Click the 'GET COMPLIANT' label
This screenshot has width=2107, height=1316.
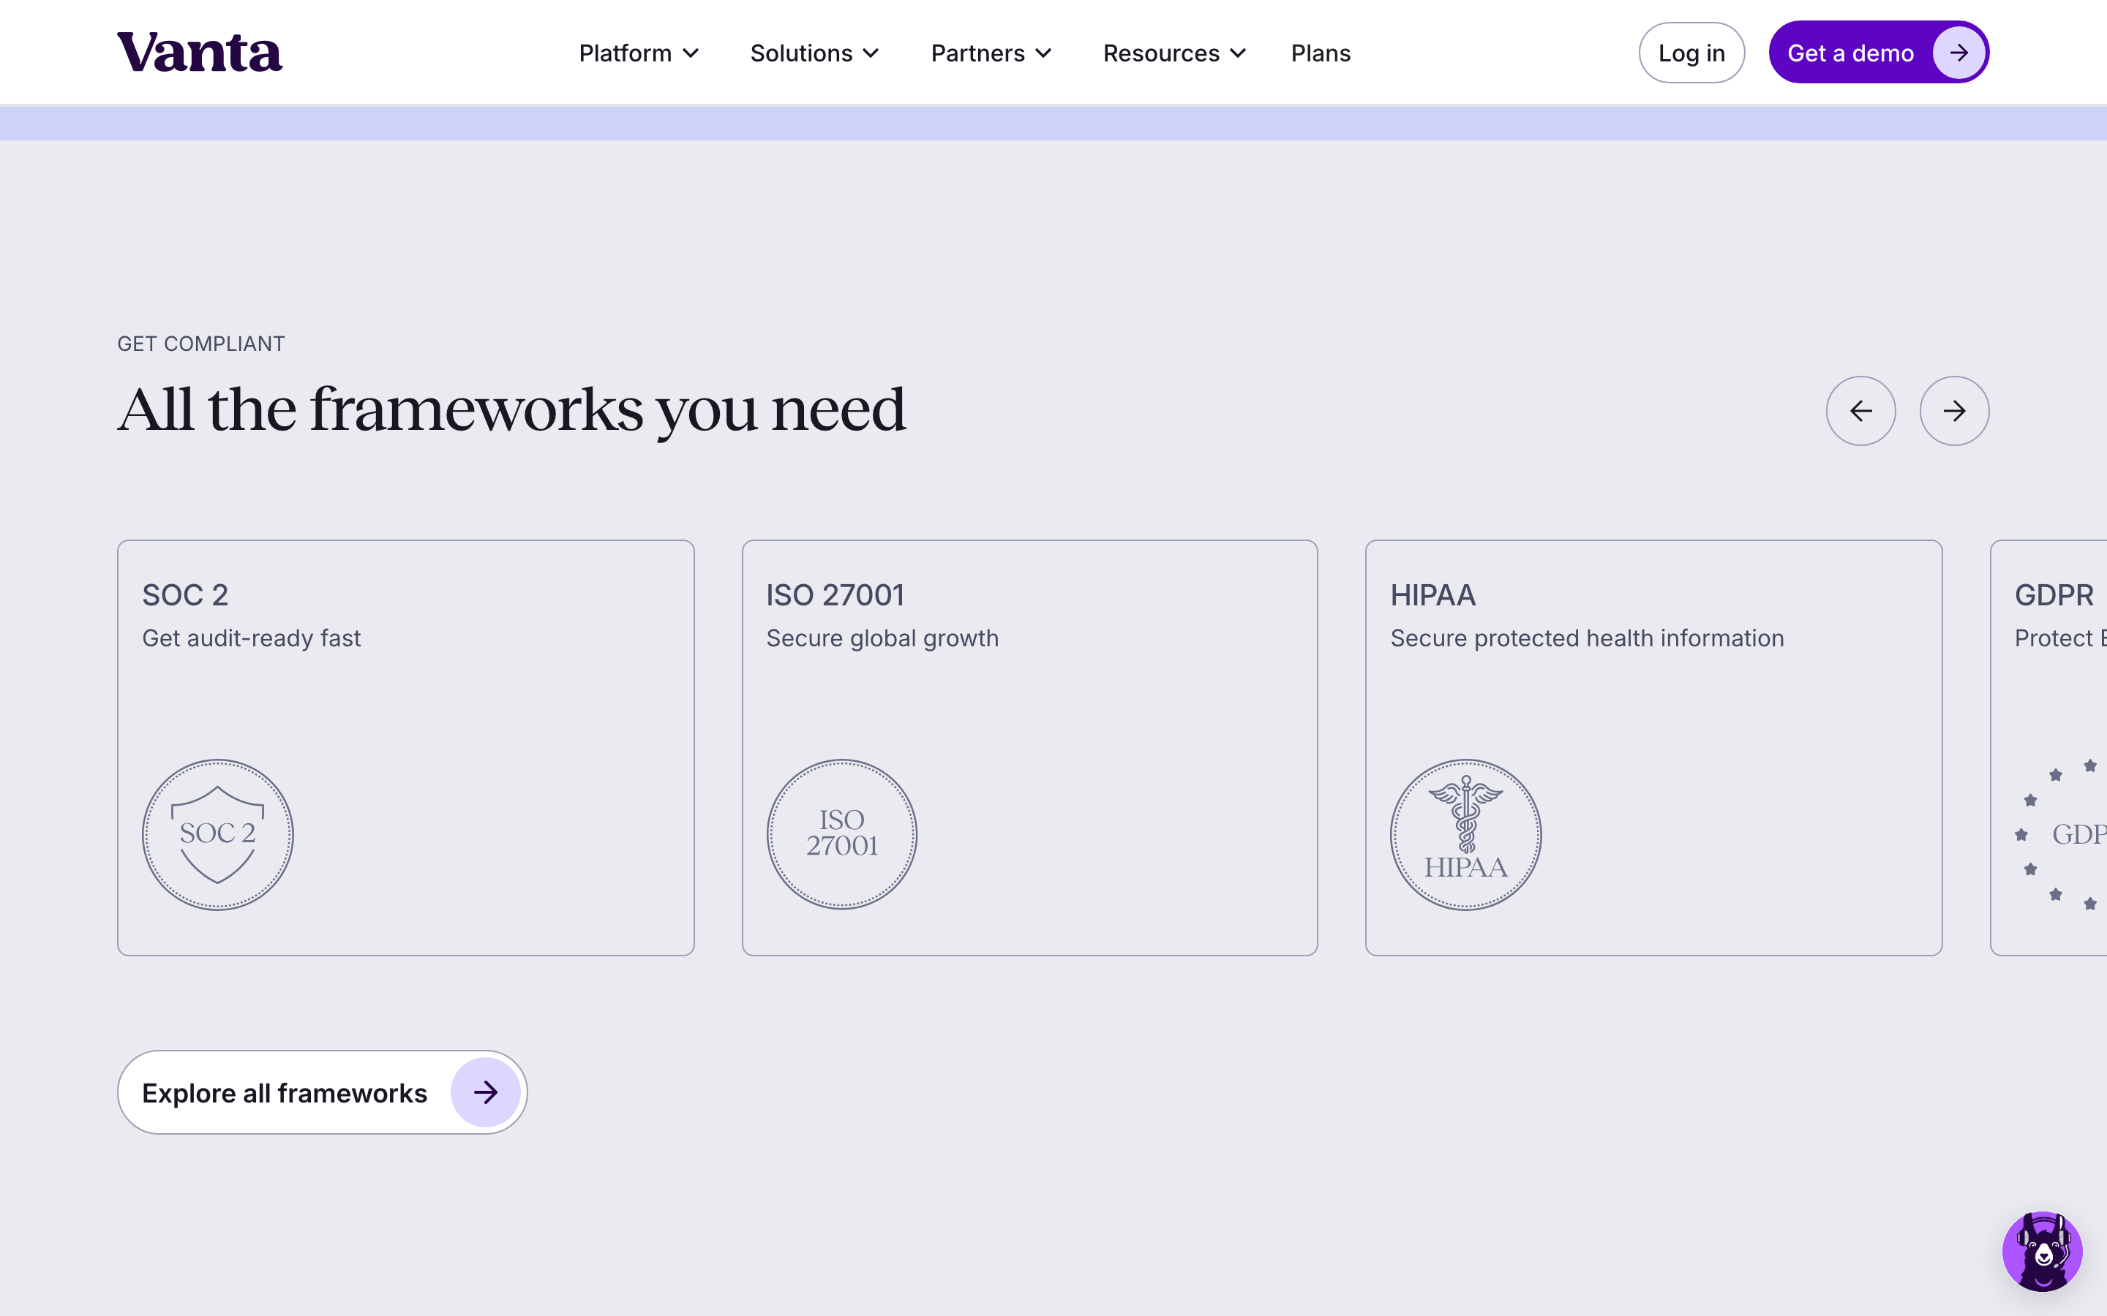click(x=201, y=344)
